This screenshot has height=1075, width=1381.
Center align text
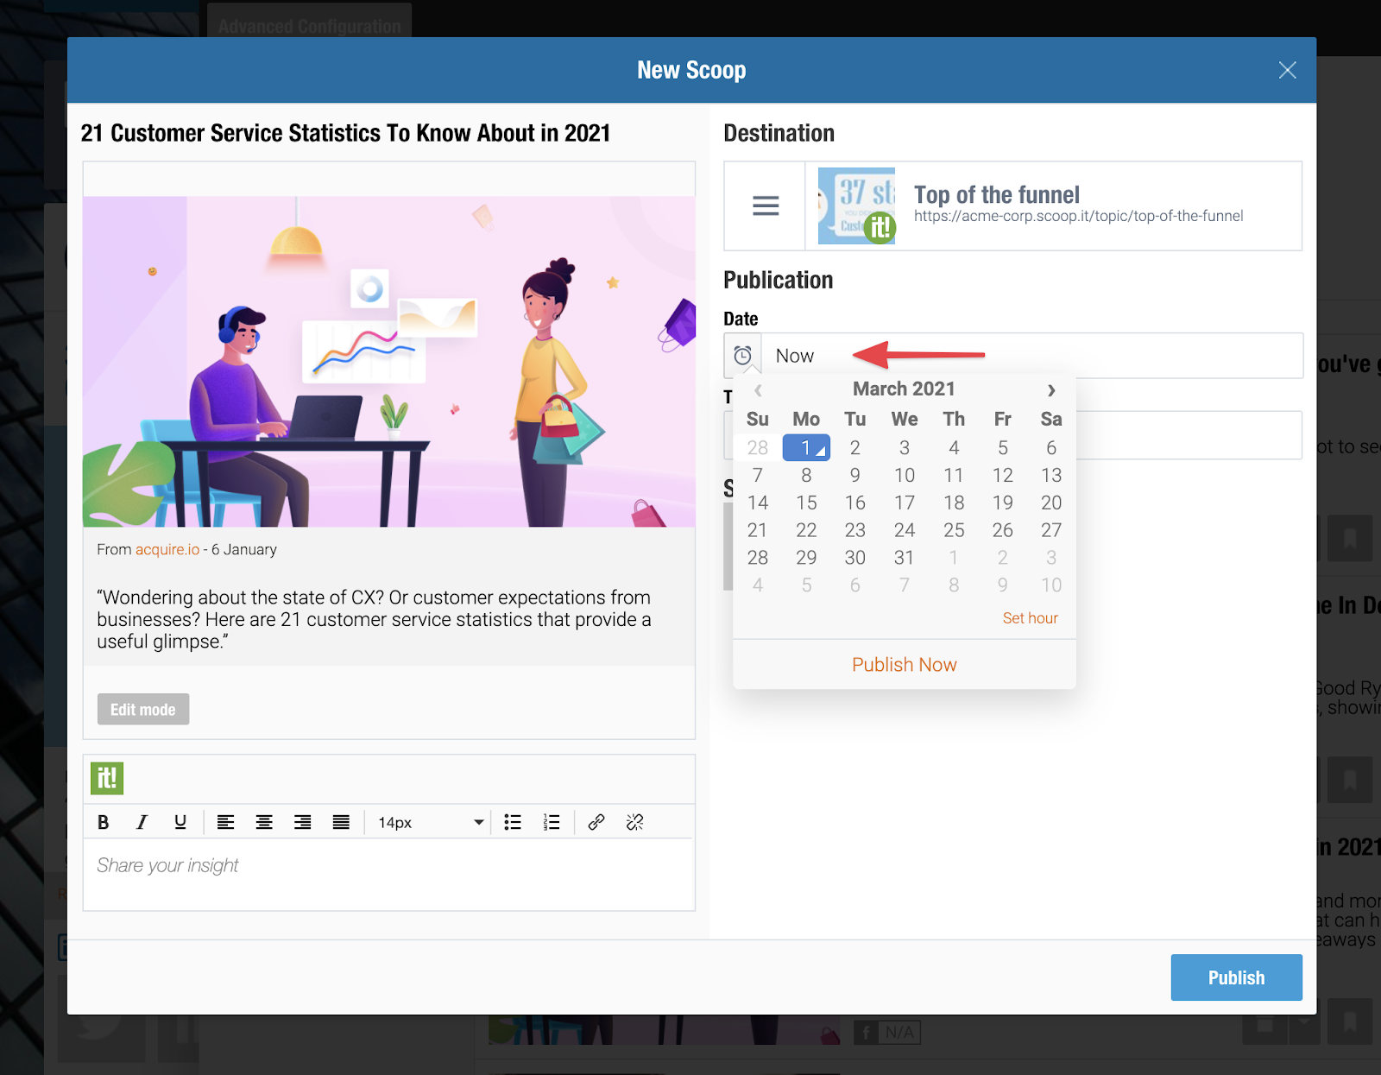tap(264, 822)
